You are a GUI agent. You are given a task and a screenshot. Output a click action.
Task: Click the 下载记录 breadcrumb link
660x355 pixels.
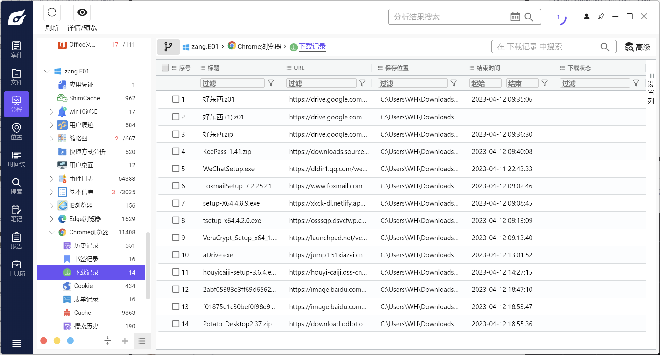click(312, 47)
